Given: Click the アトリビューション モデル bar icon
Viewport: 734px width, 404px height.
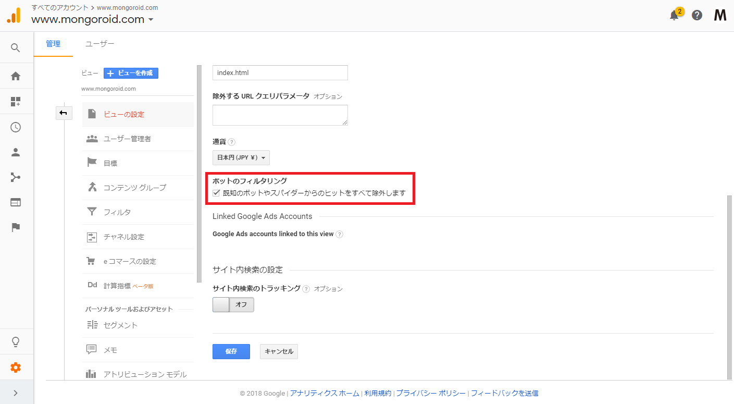Looking at the screenshot, I should pyautogui.click(x=92, y=374).
